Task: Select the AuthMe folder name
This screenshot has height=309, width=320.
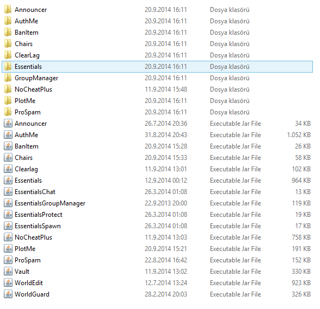Action: (x=27, y=21)
